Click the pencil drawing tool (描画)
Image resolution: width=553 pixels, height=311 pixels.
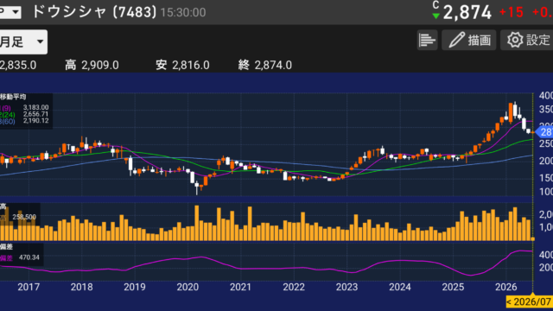[469, 41]
